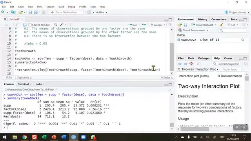This screenshot has width=251, height=141.
Task: Switch to the Packages tab
Action: (x=204, y=58)
